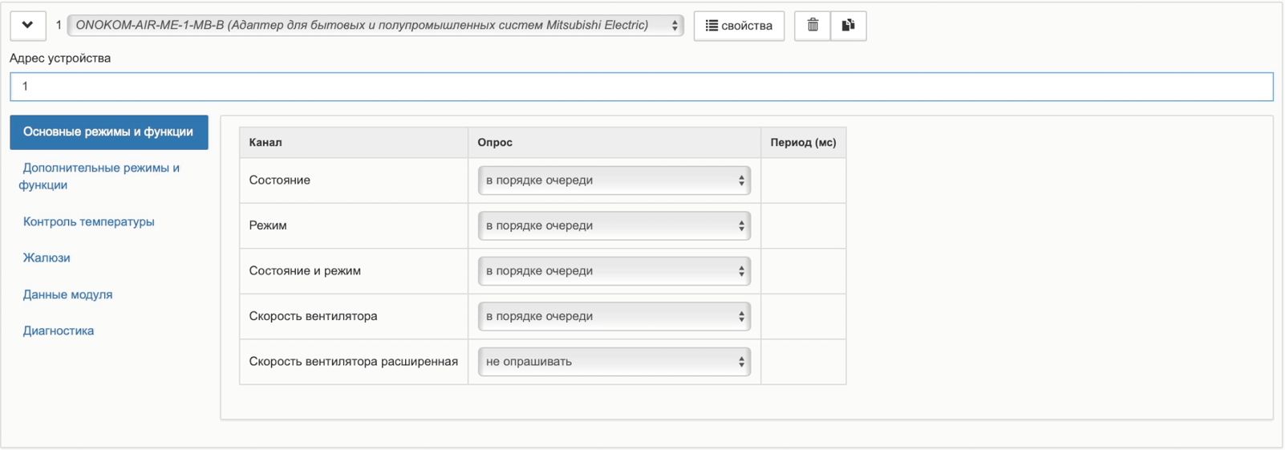Viewport: 1285px width, 450px height.
Task: Open polling dropdown for Режим channel
Action: (x=614, y=226)
